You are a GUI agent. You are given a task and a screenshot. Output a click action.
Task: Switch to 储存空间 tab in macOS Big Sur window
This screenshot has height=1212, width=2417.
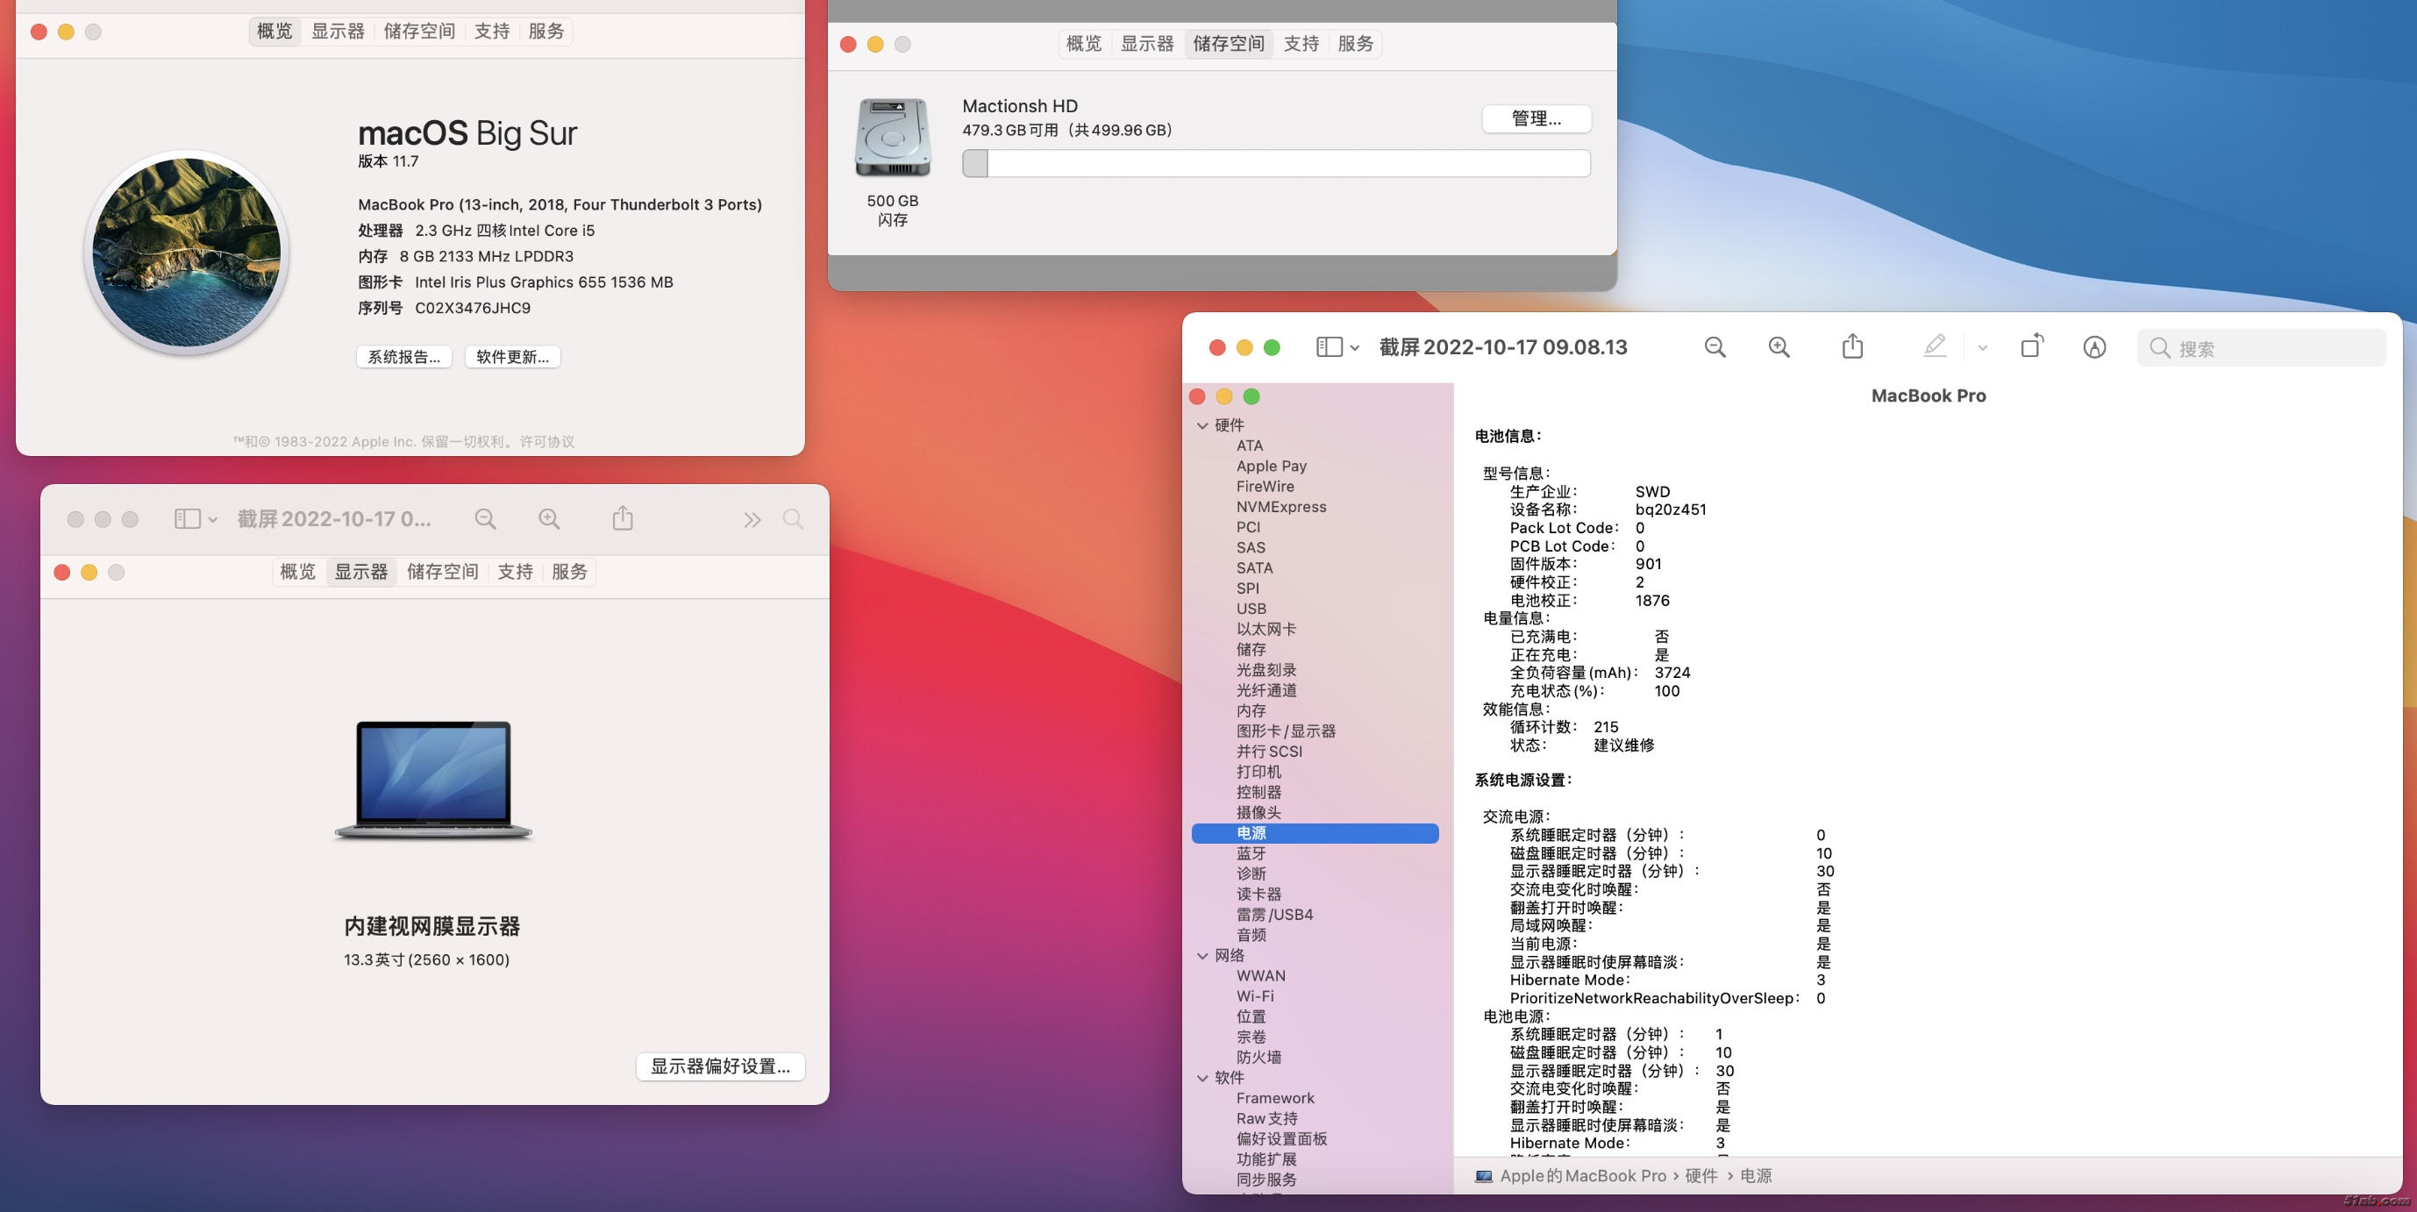pyautogui.click(x=418, y=31)
